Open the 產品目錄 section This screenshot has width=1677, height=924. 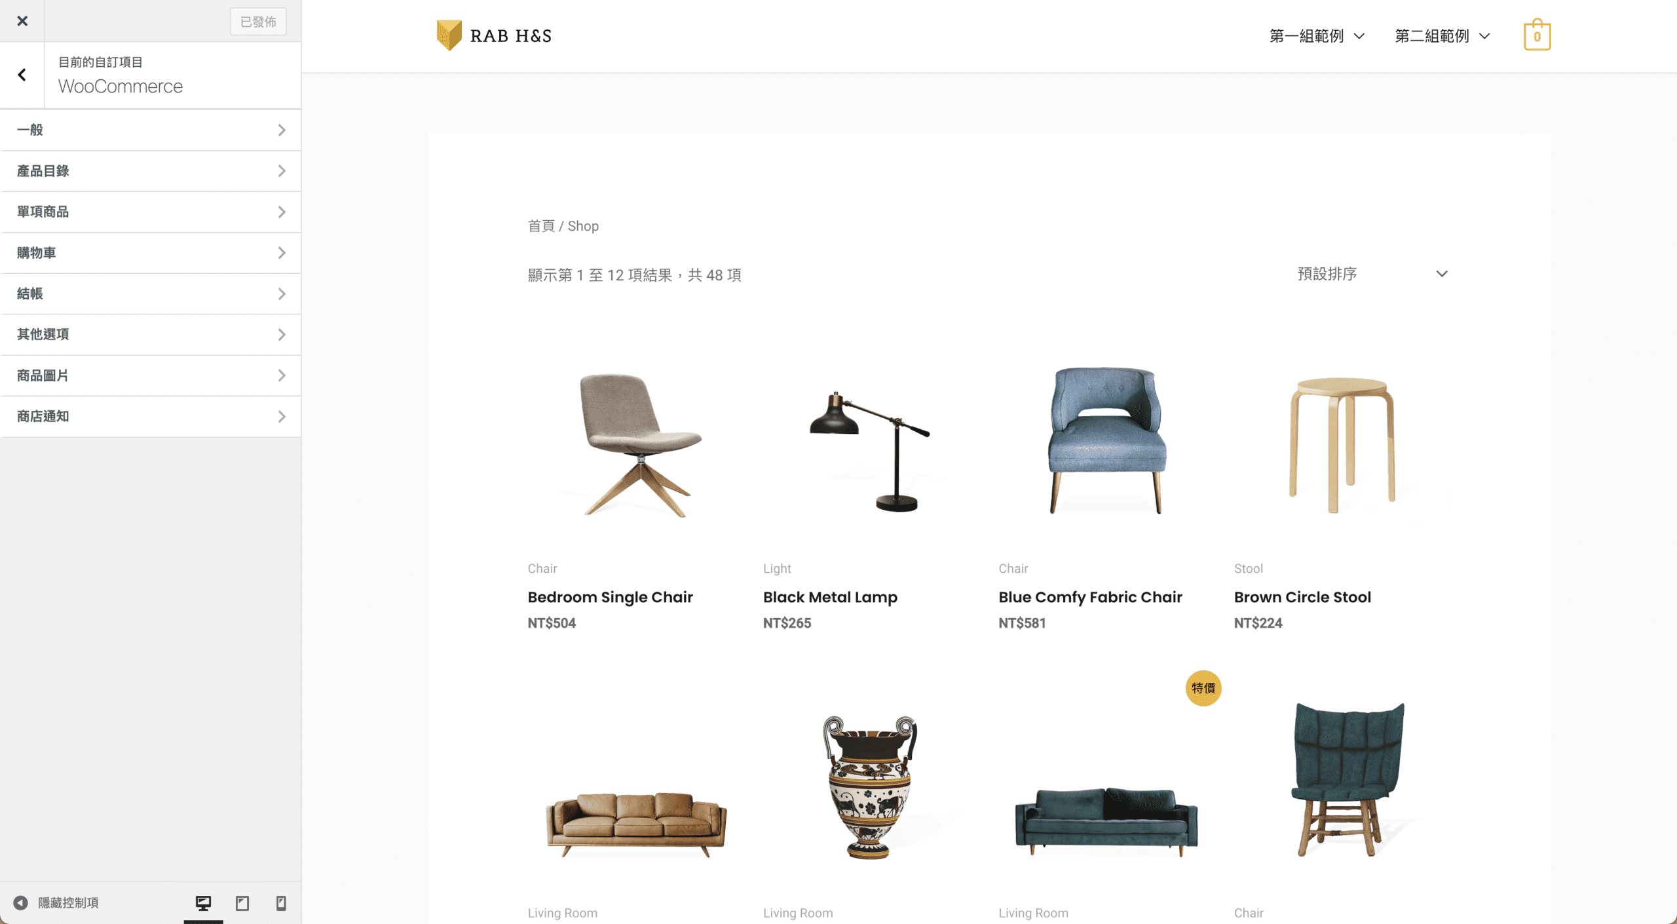coord(151,171)
